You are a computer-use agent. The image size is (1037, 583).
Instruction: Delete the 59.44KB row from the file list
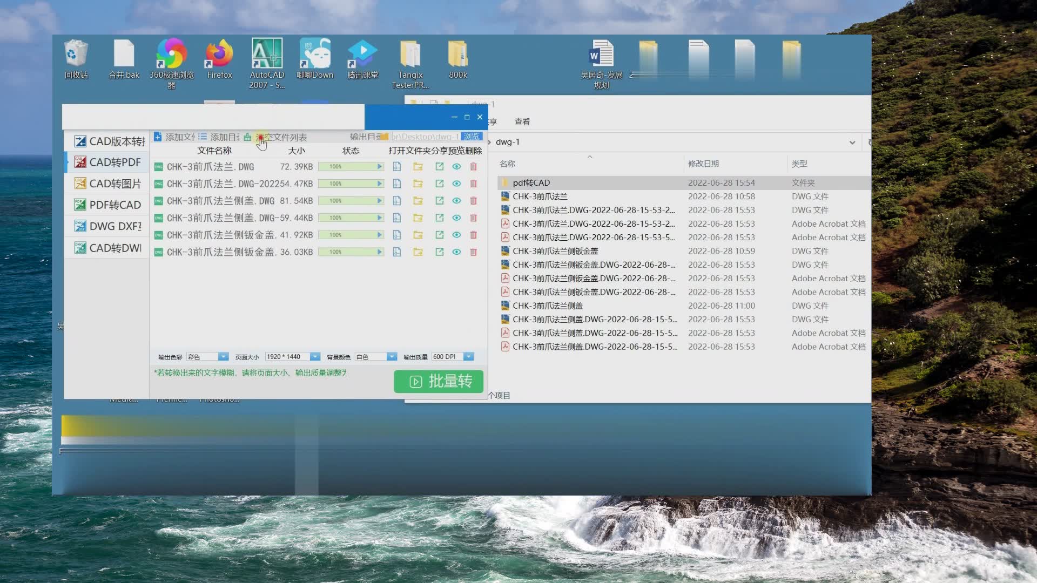[x=474, y=218]
